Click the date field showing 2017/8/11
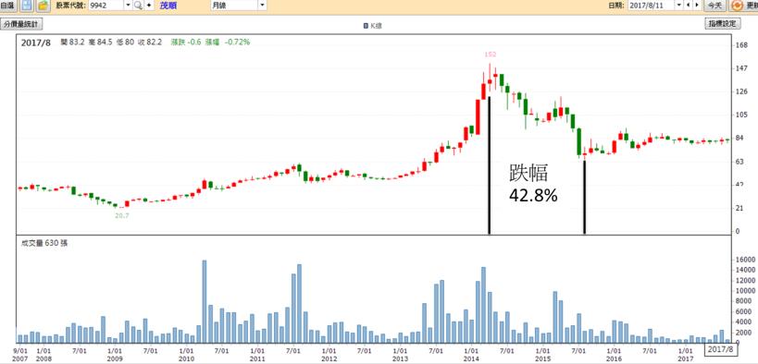Image resolution: width=758 pixels, height=364 pixels. pos(652,6)
